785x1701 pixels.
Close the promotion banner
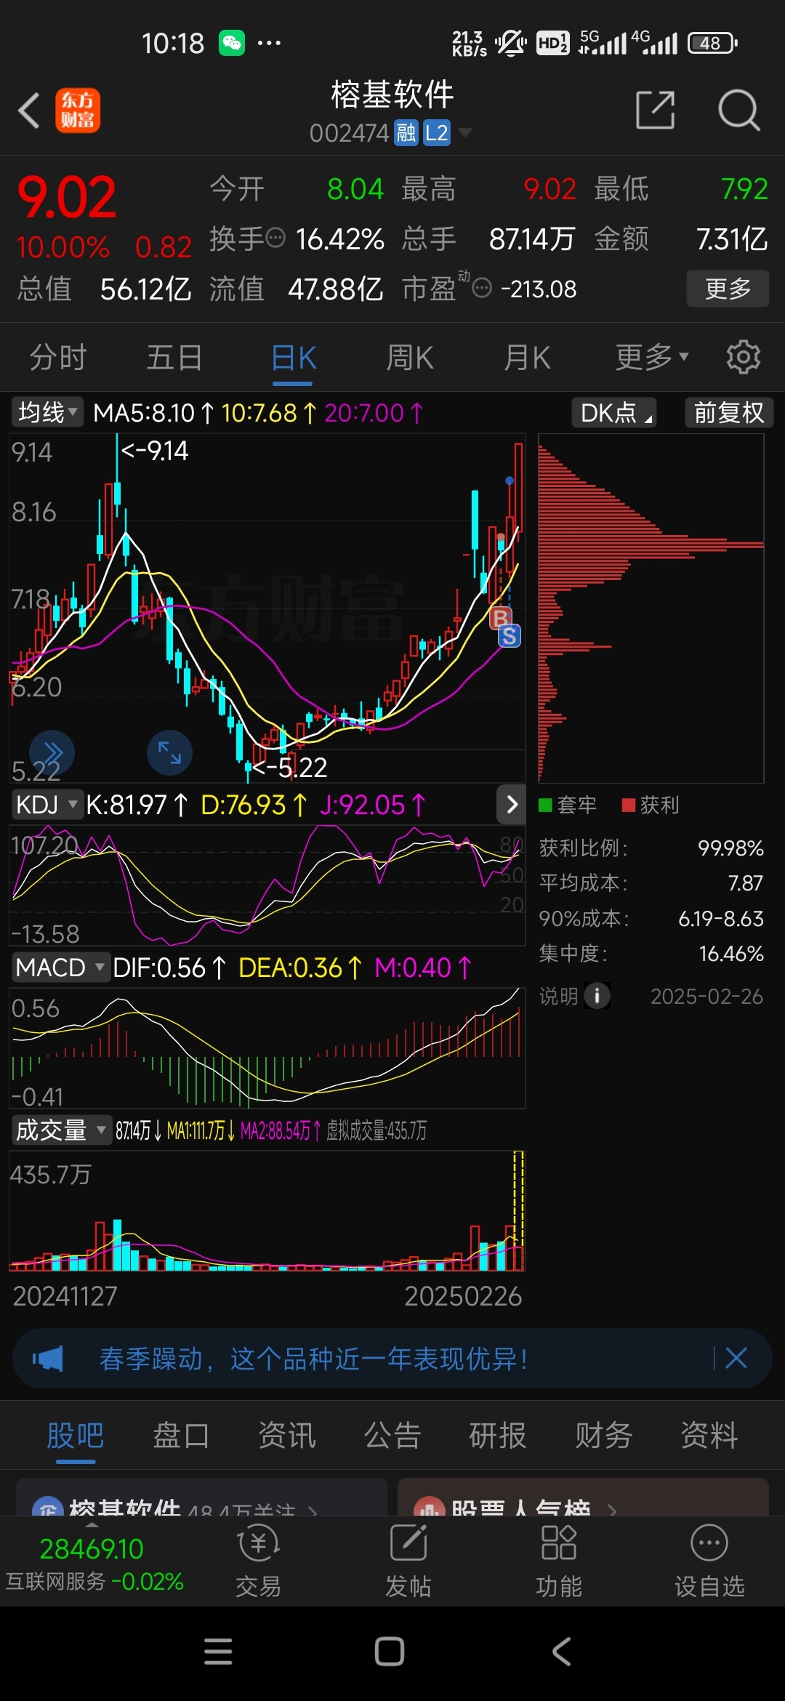pyautogui.click(x=736, y=1358)
